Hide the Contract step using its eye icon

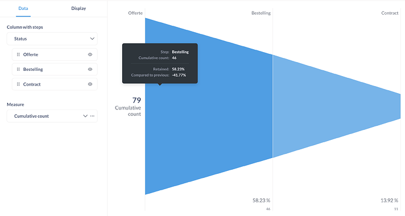click(x=90, y=84)
